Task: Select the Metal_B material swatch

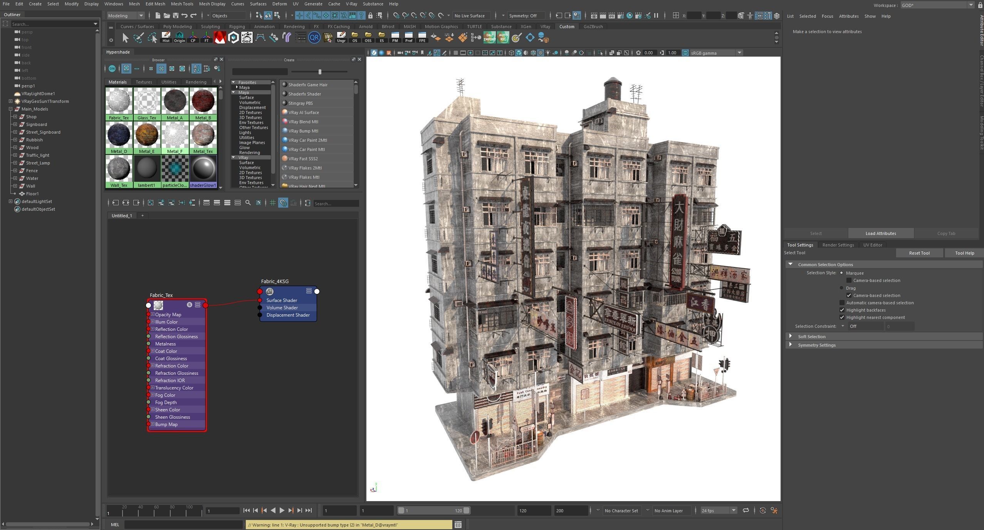Action: tap(203, 104)
